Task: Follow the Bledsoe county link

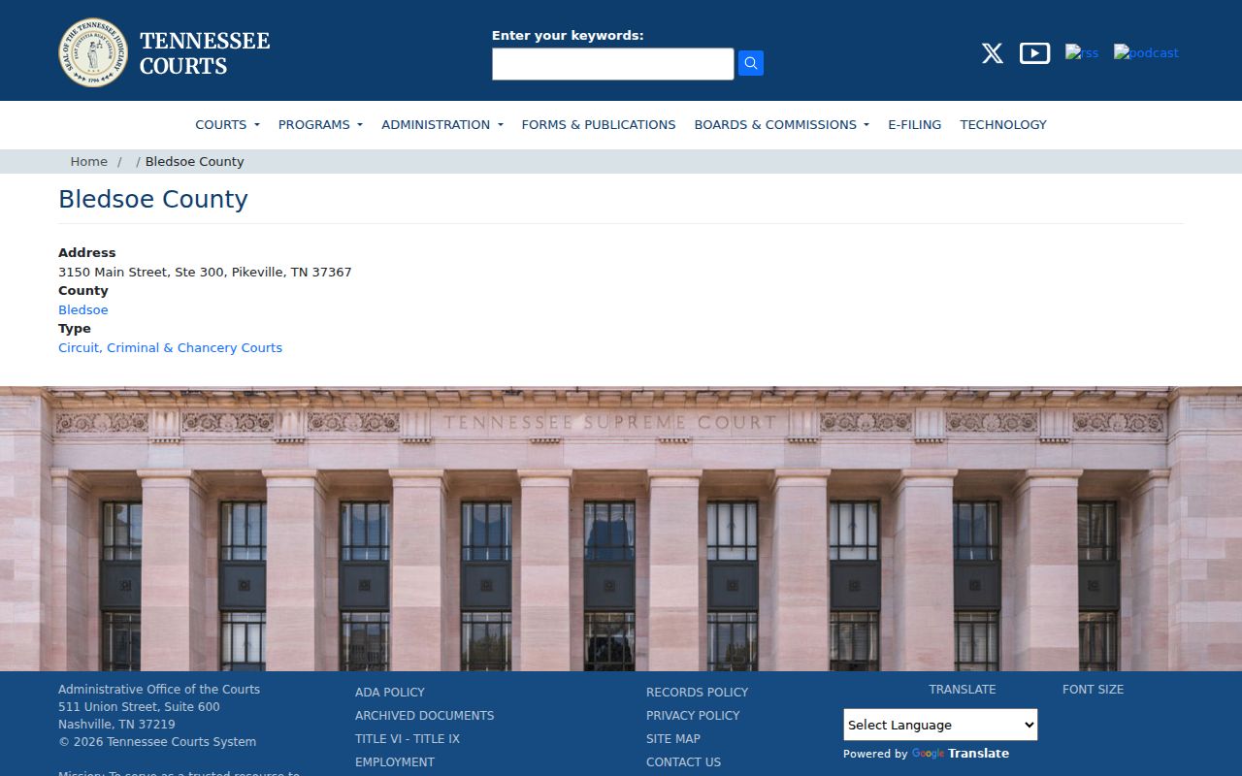Action: point(83,310)
